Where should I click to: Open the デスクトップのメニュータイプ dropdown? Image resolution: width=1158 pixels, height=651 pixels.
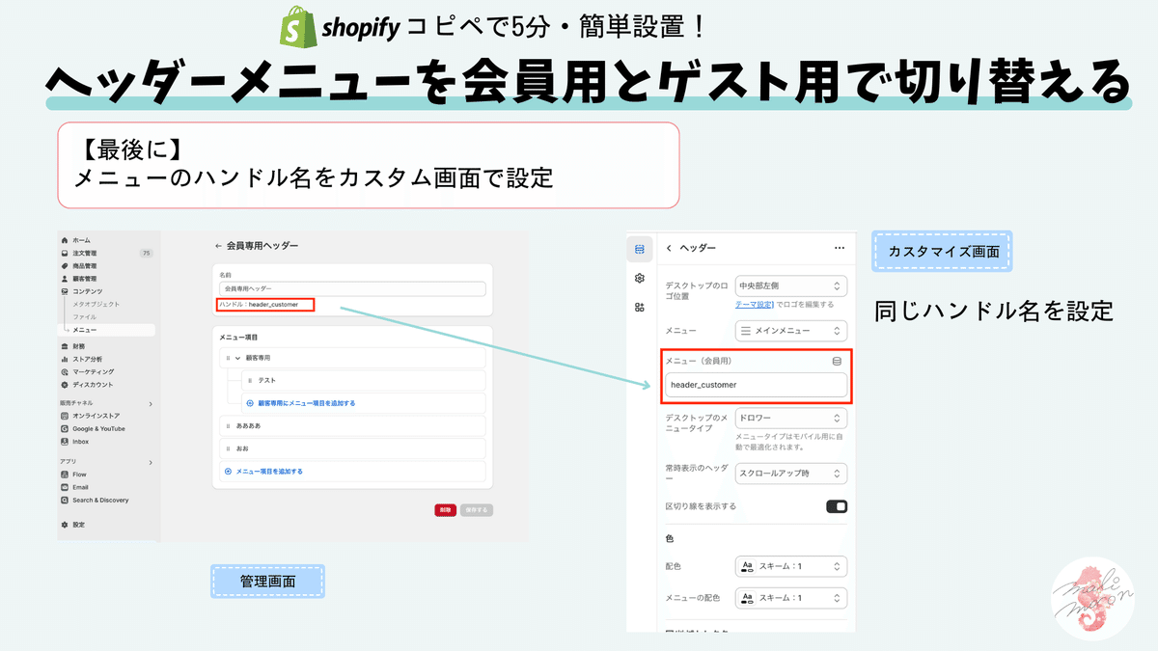791,419
